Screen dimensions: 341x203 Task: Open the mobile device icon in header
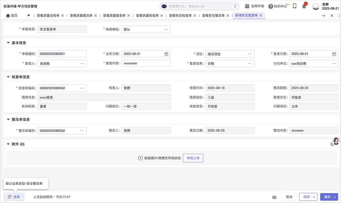(294, 6)
